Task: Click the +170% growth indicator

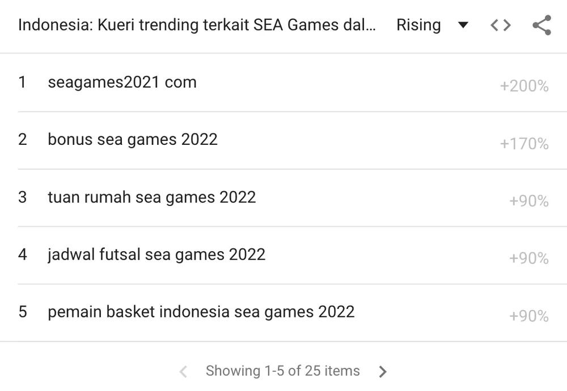Action: 523,144
